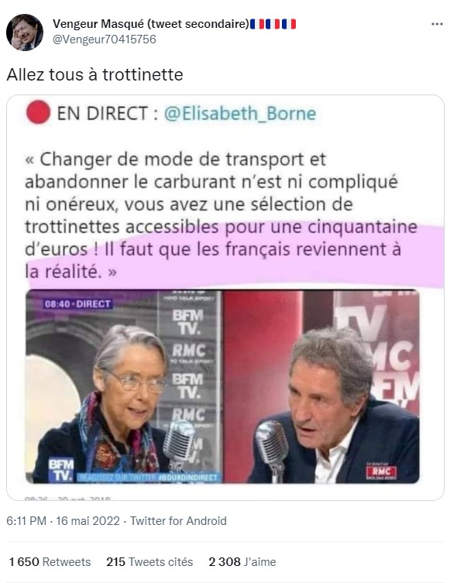View the 1 650 Retweets list
Screen dimensions: 450x583
point(50,561)
